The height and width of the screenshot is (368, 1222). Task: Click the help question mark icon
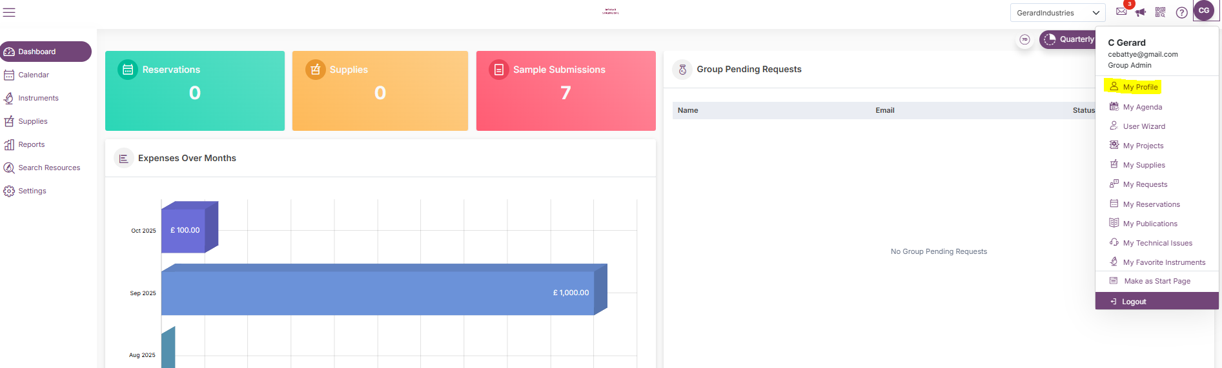coord(1181,13)
